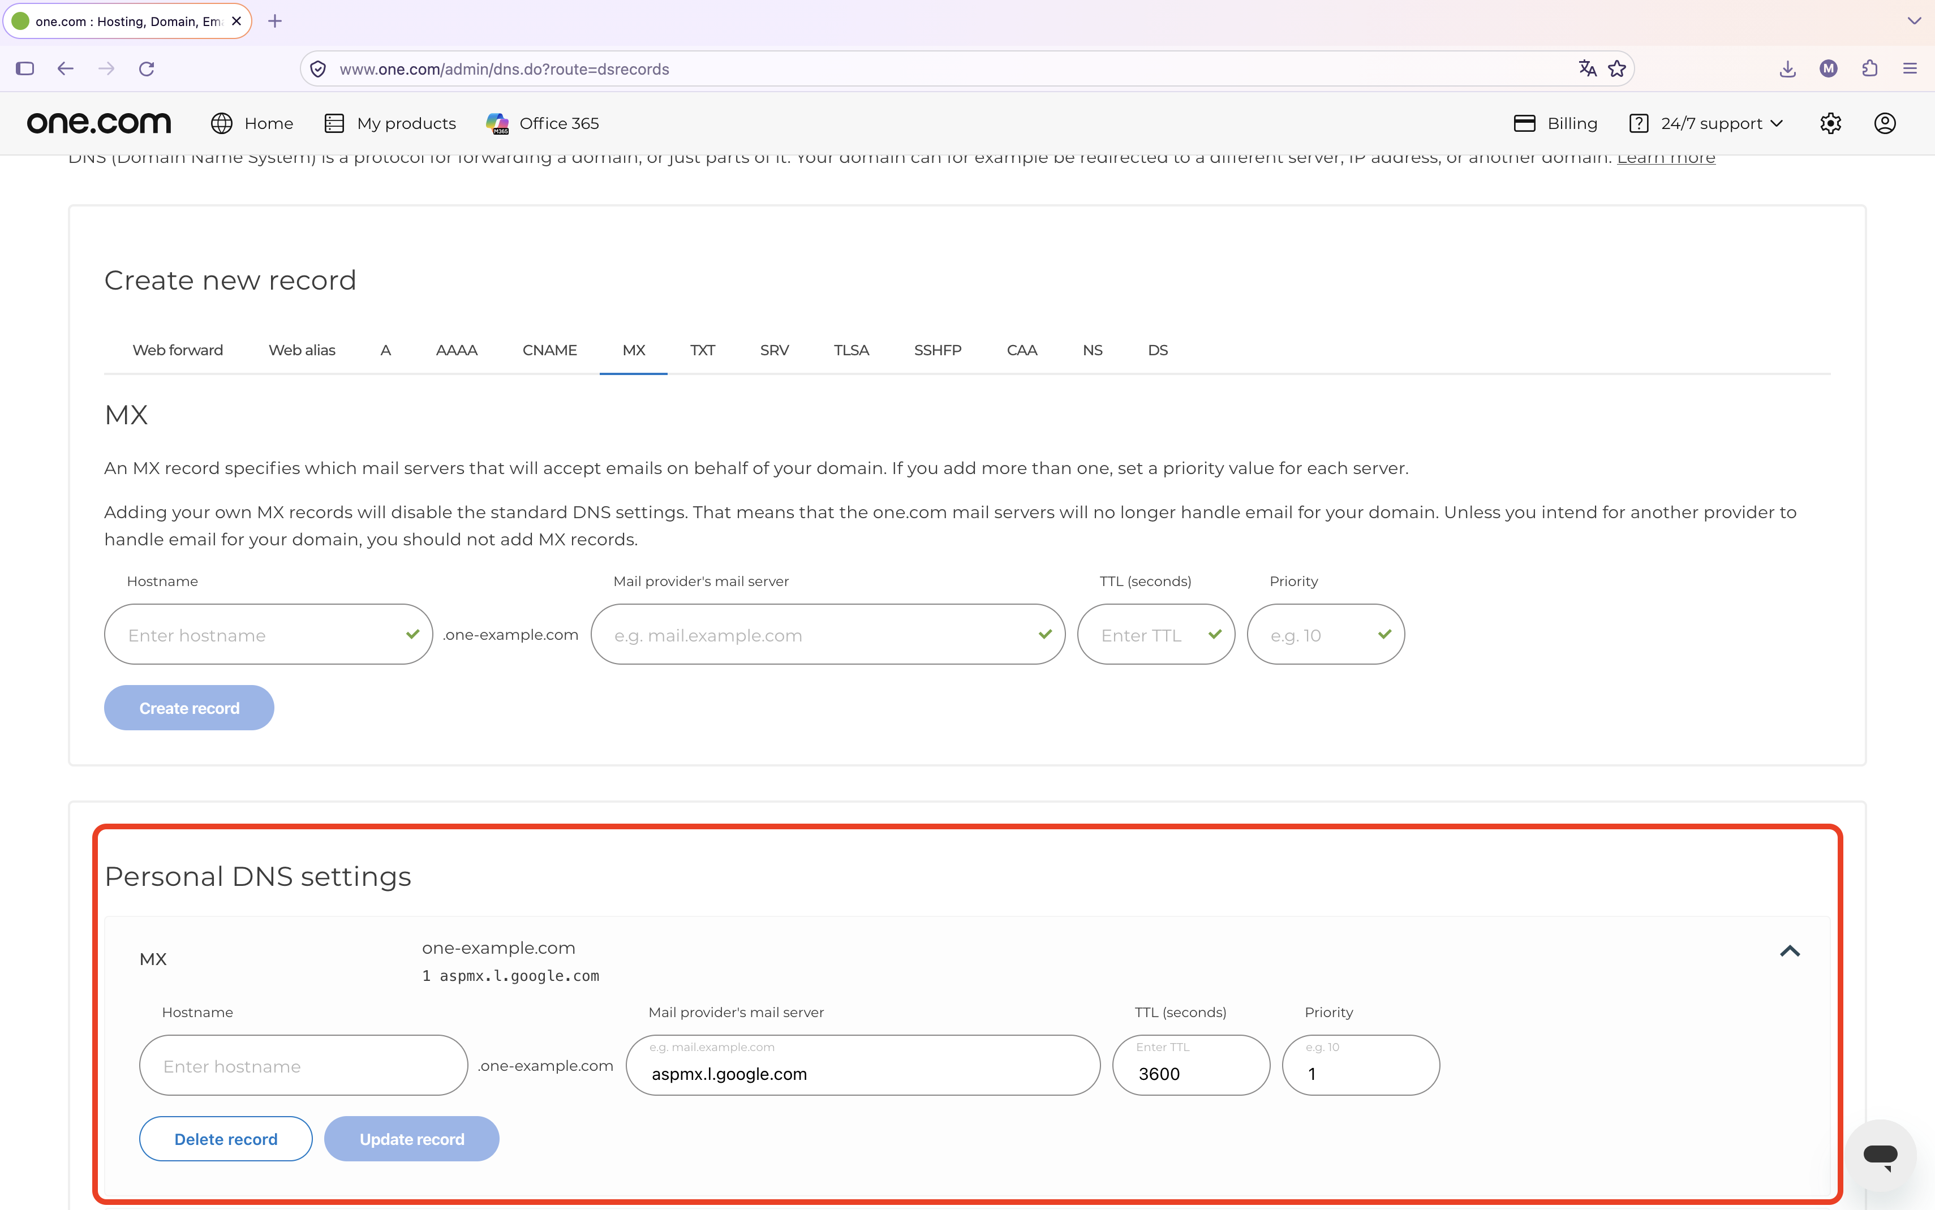Edit the aspmx.l.google.com mail server field
1935x1210 pixels.
[863, 1065]
